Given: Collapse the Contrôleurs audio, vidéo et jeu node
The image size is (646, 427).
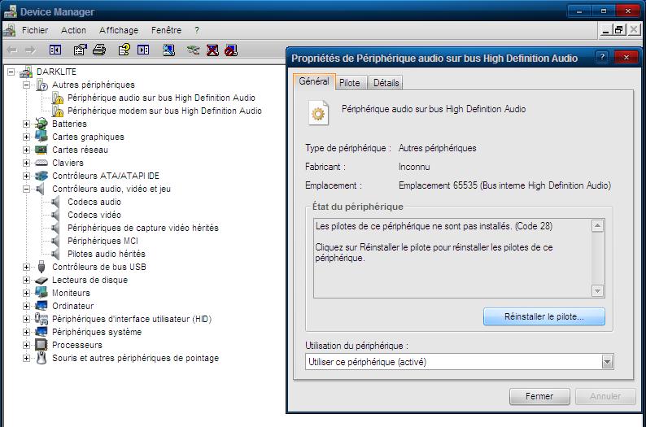Looking at the screenshot, I should pyautogui.click(x=26, y=189).
